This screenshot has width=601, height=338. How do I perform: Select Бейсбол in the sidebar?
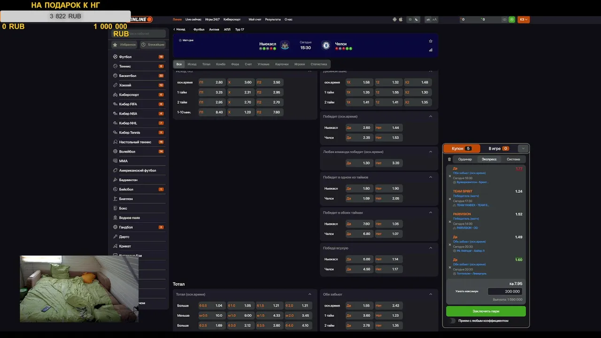(139, 189)
